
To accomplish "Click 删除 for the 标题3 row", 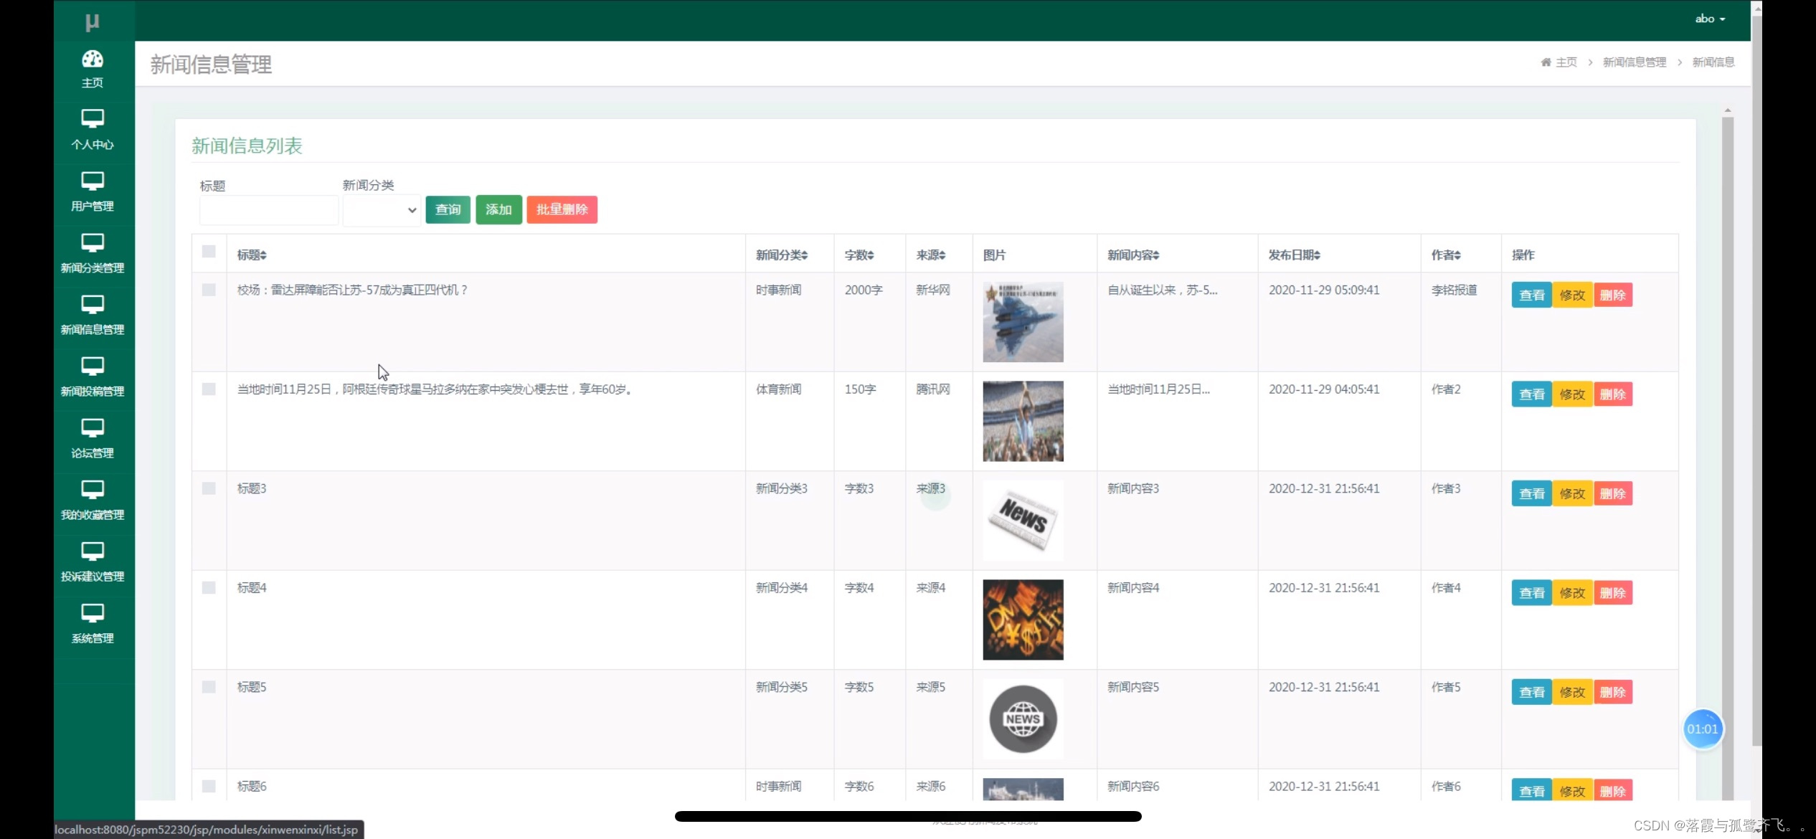I will 1612,493.
